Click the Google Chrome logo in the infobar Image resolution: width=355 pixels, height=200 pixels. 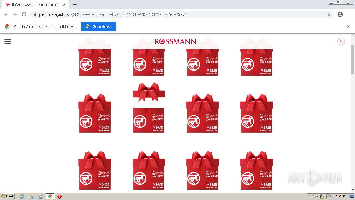[7, 27]
